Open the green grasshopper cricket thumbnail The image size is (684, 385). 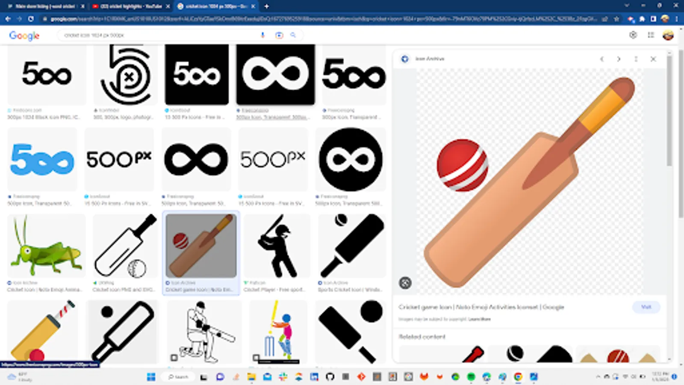click(x=46, y=246)
